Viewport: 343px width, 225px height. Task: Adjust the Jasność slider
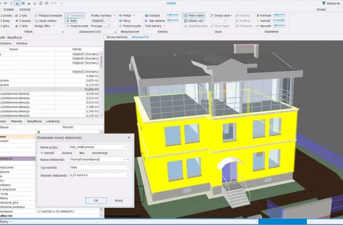279,21
